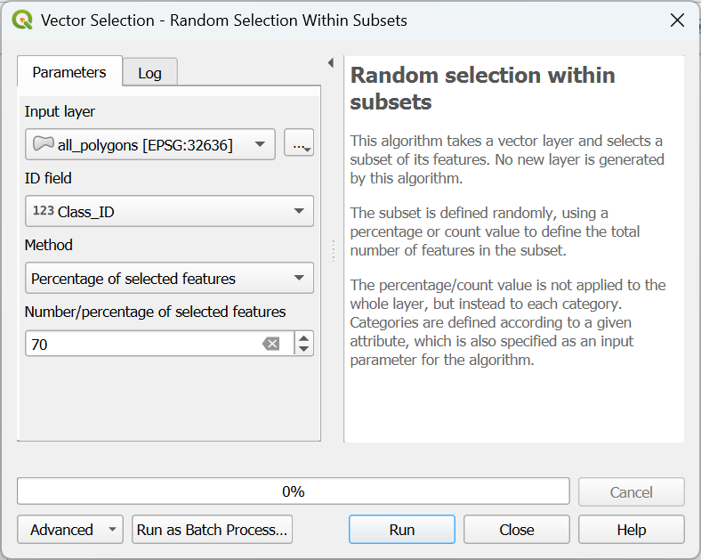
Task: Increase the percentage with the up arrow
Action: [x=304, y=338]
